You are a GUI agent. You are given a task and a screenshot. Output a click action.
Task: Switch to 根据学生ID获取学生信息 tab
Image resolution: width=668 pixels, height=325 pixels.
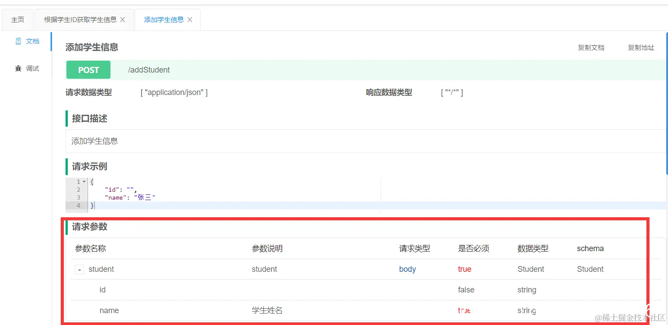(x=81, y=20)
